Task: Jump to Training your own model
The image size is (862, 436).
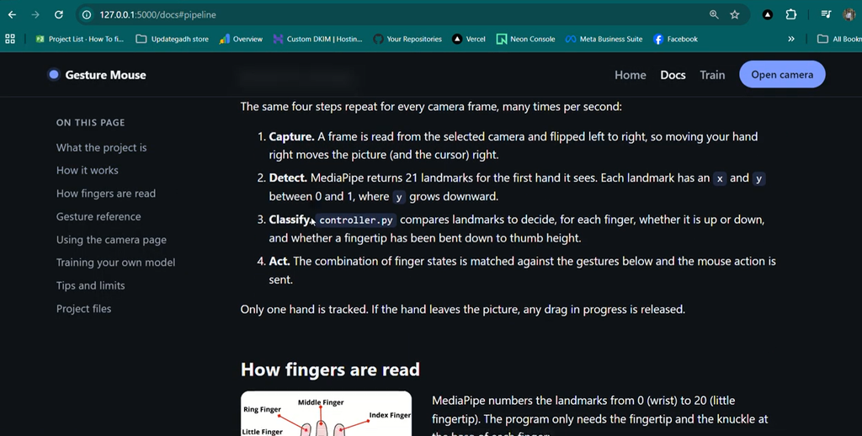Action: pos(115,263)
